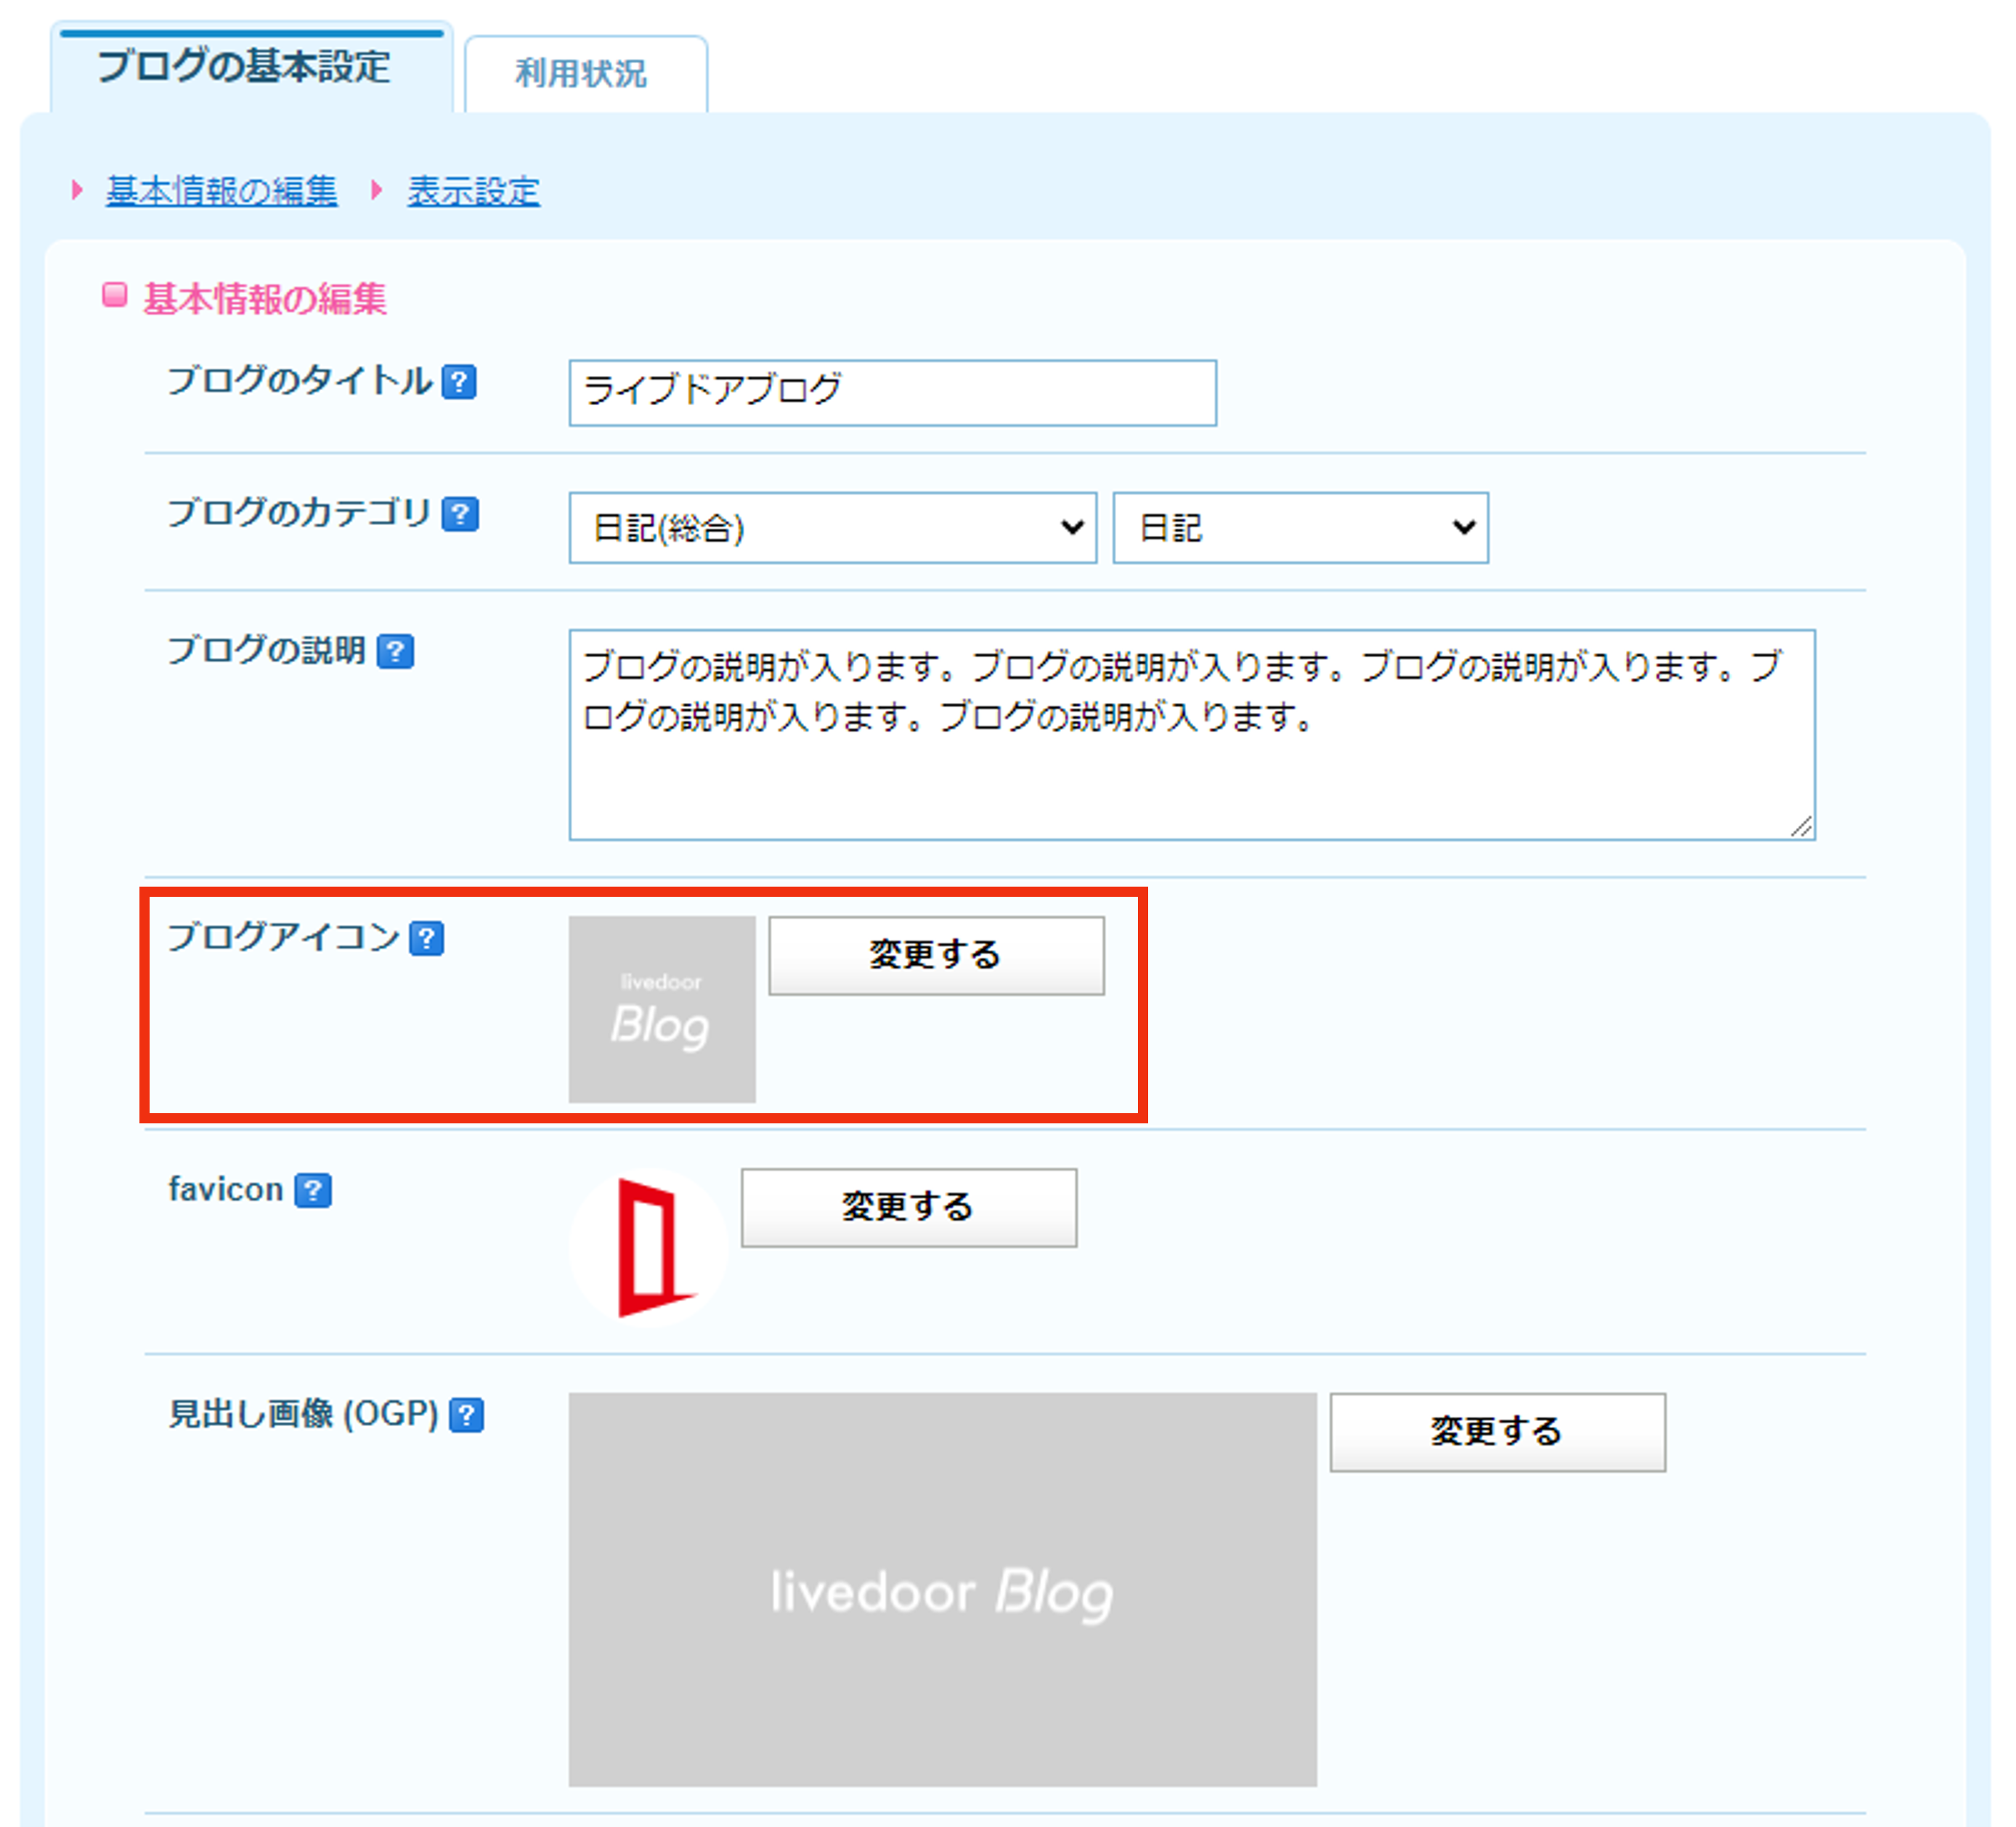Open help icon beside ブログのカテゴリ
Screen dimensions: 2016x1827
(x=460, y=514)
